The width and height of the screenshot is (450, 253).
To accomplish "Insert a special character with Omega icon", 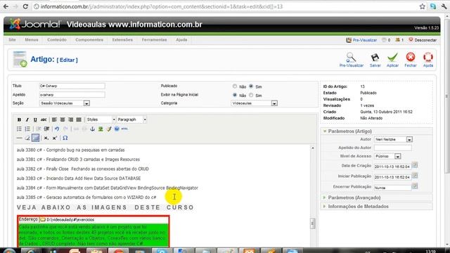I will (x=65, y=138).
